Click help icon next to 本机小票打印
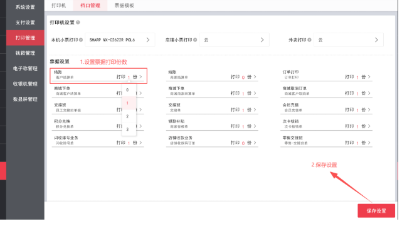The height and width of the screenshot is (229, 402). [81, 40]
